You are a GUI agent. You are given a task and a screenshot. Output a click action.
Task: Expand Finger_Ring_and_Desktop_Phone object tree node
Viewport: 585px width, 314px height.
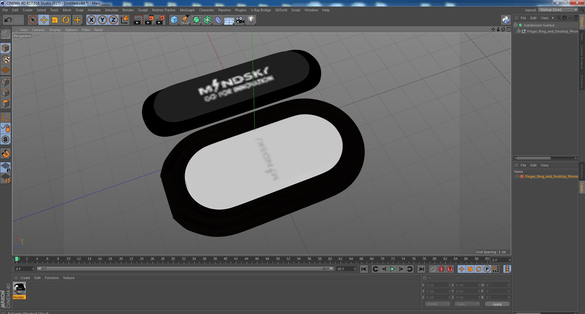pos(519,31)
